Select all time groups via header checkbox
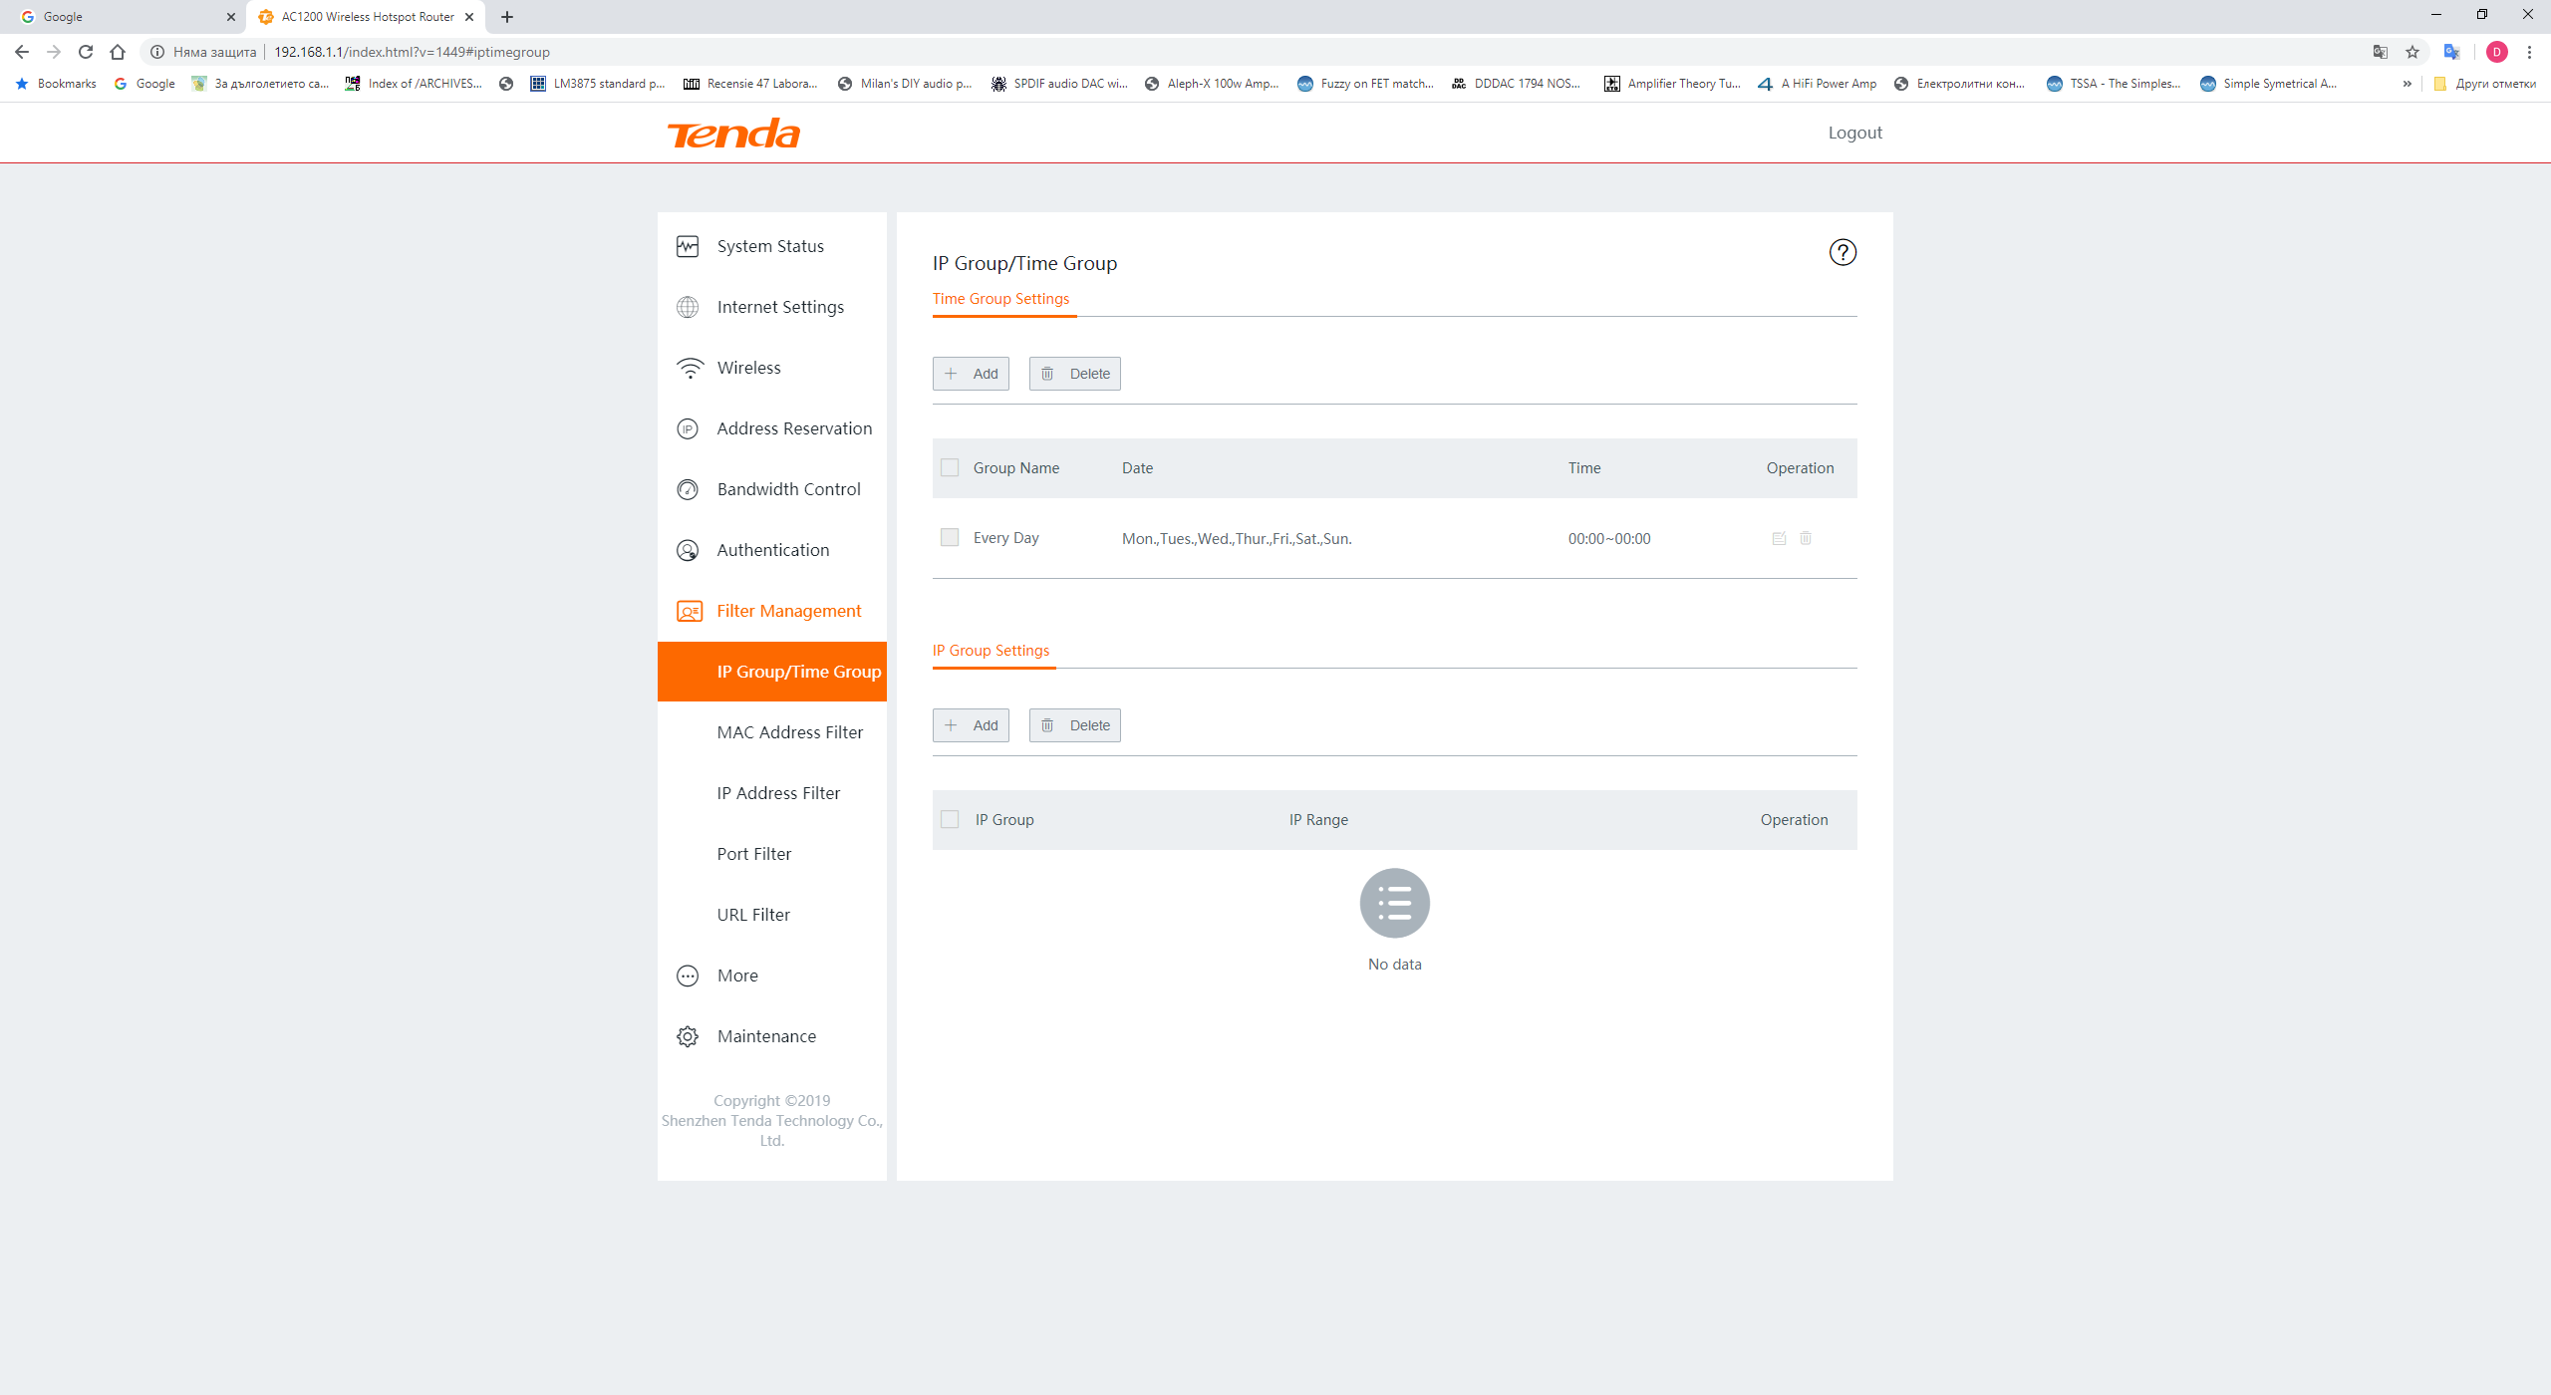The width and height of the screenshot is (2551, 1395). [950, 467]
